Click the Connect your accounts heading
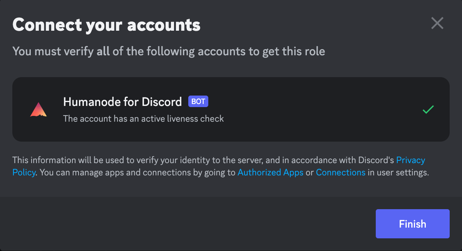The width and height of the screenshot is (462, 251). (x=106, y=25)
